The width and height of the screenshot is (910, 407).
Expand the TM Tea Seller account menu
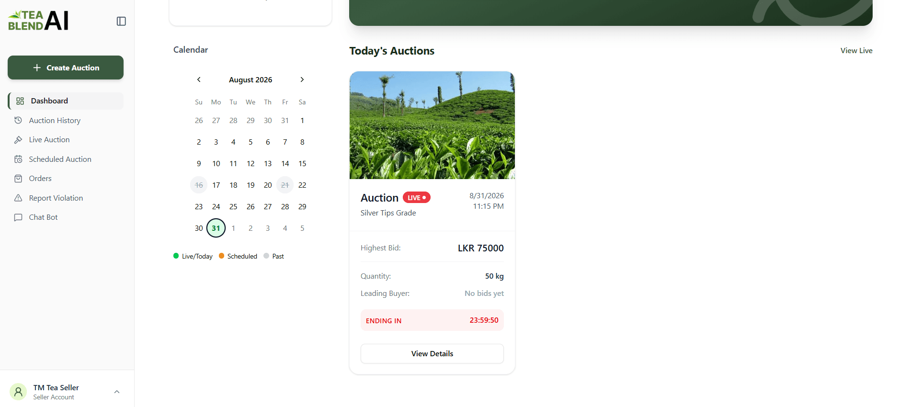coord(117,392)
